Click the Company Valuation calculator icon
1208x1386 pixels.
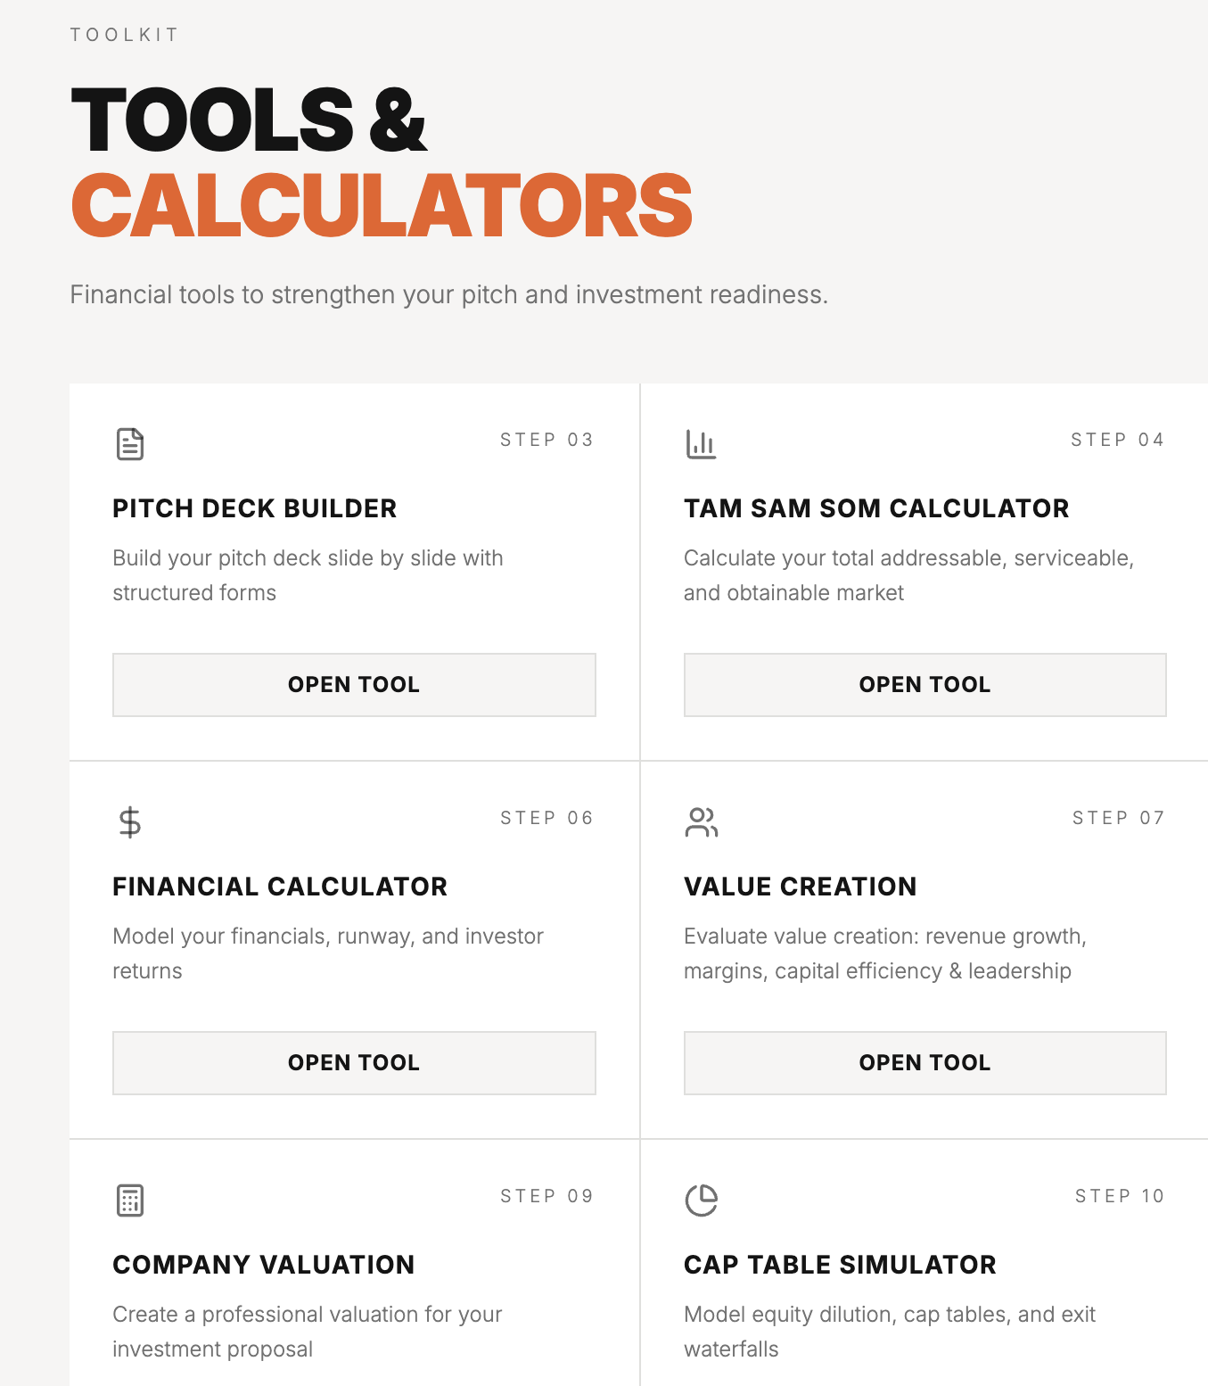click(x=130, y=1200)
